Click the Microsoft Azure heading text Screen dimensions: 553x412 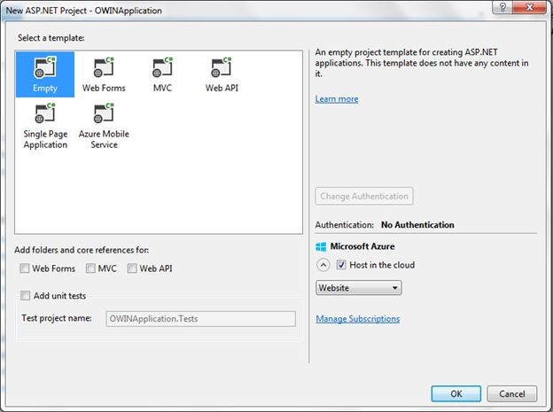pos(362,246)
